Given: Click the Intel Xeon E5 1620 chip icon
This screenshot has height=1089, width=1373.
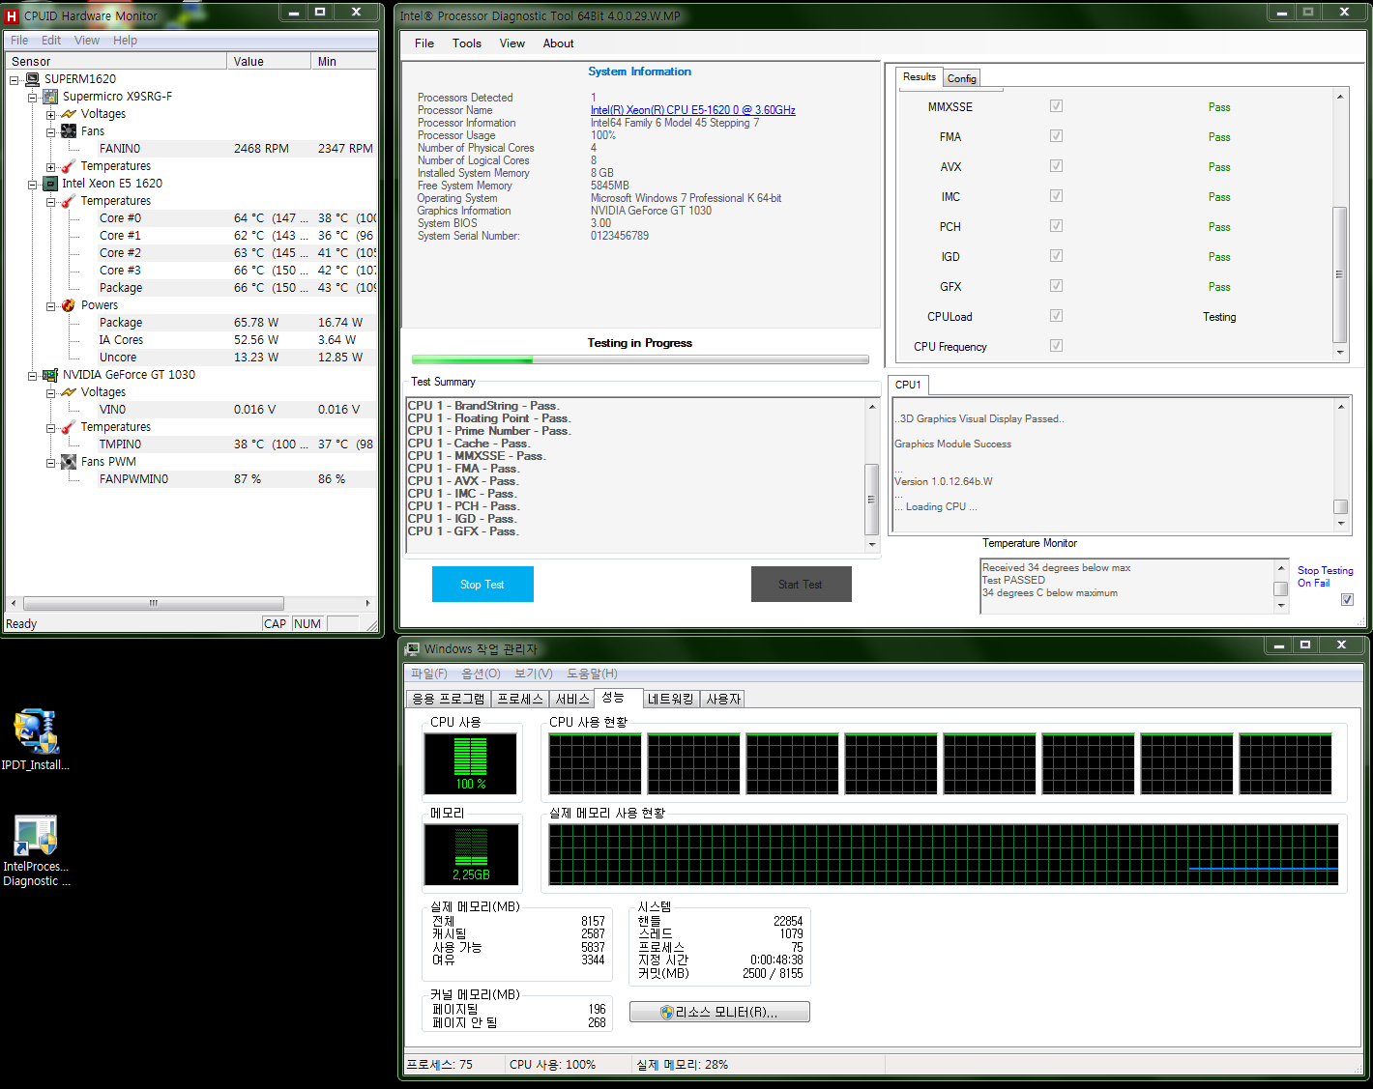Looking at the screenshot, I should click(x=50, y=184).
